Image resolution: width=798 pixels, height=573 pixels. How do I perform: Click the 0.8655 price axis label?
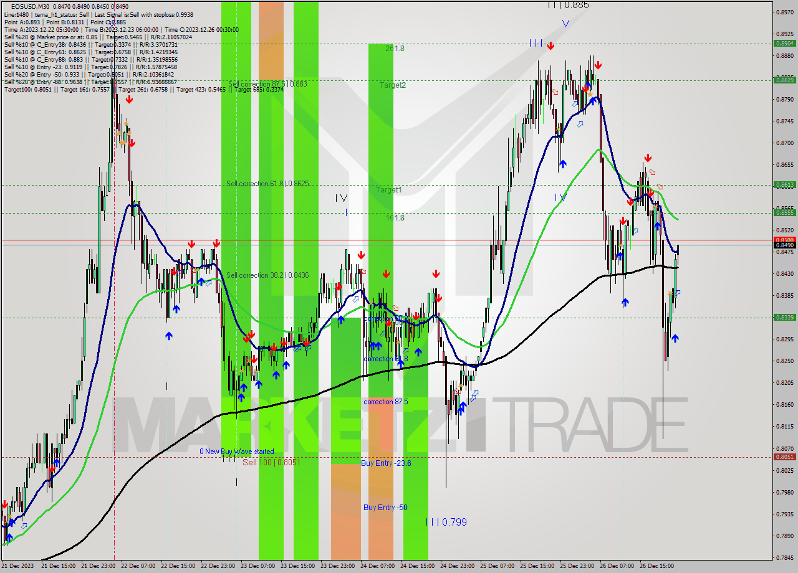point(784,164)
